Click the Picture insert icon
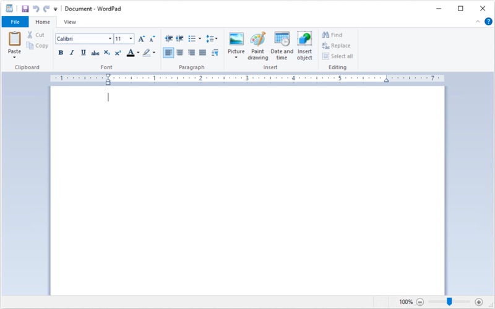The width and height of the screenshot is (495, 309). (236, 39)
